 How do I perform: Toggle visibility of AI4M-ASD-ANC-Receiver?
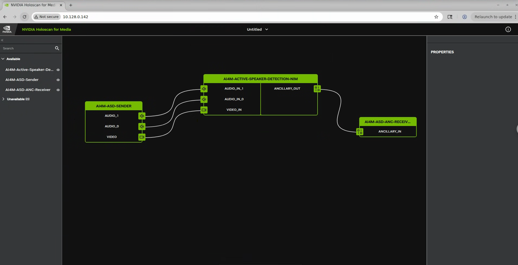(x=58, y=90)
